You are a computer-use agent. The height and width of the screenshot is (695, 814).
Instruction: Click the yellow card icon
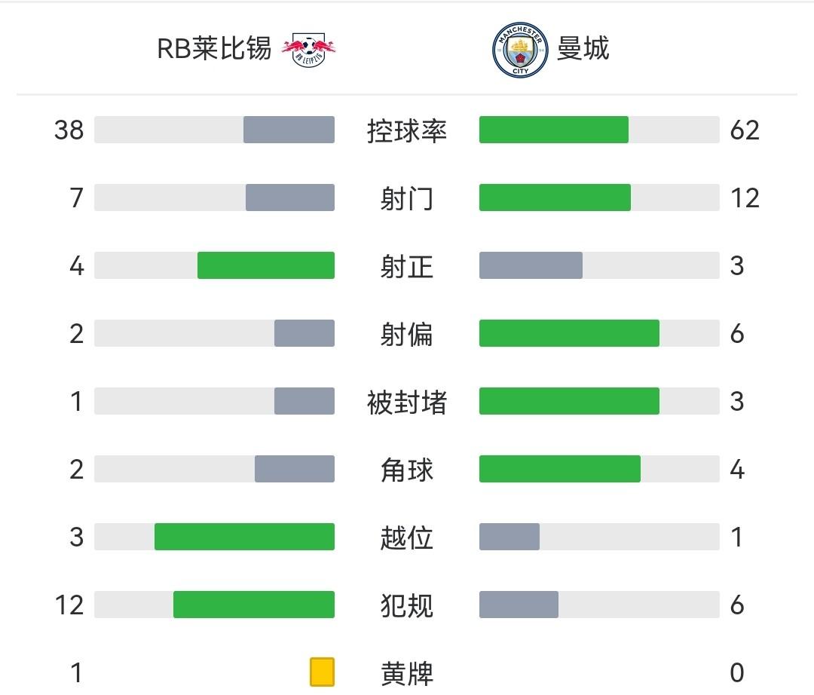click(322, 672)
